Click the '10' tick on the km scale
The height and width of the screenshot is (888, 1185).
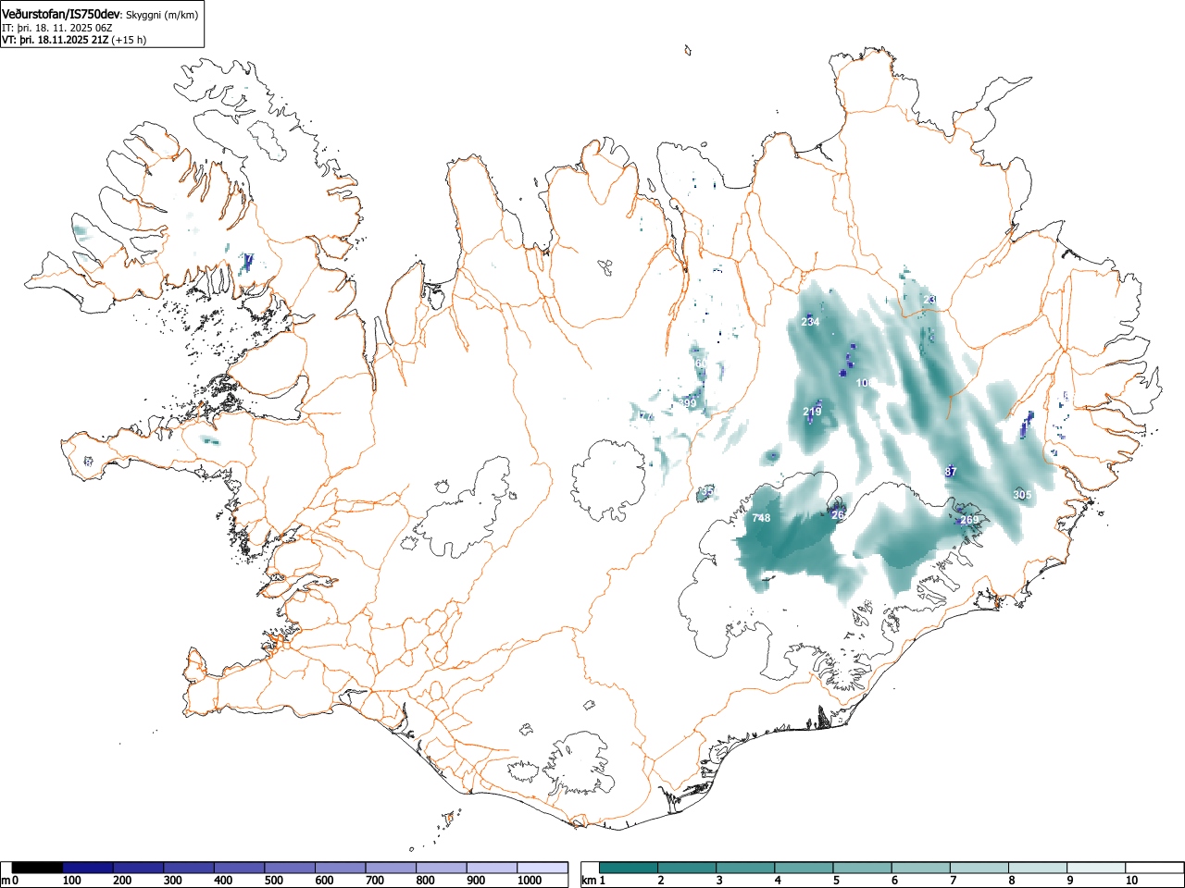(x=1131, y=881)
